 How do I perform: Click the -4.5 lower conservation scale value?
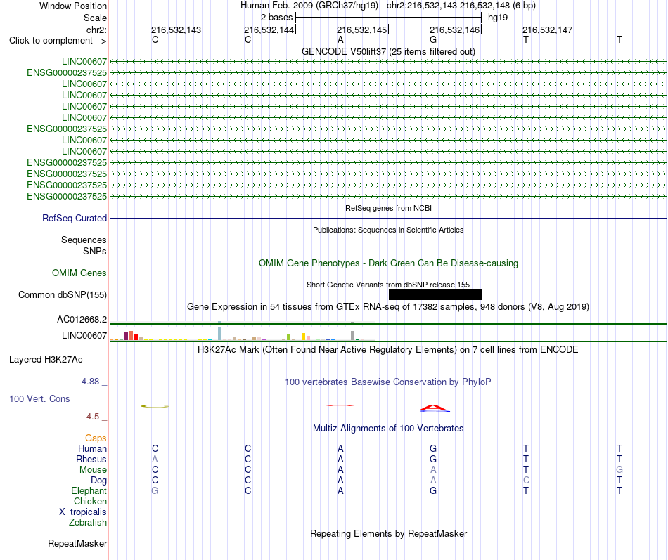pos(91,417)
